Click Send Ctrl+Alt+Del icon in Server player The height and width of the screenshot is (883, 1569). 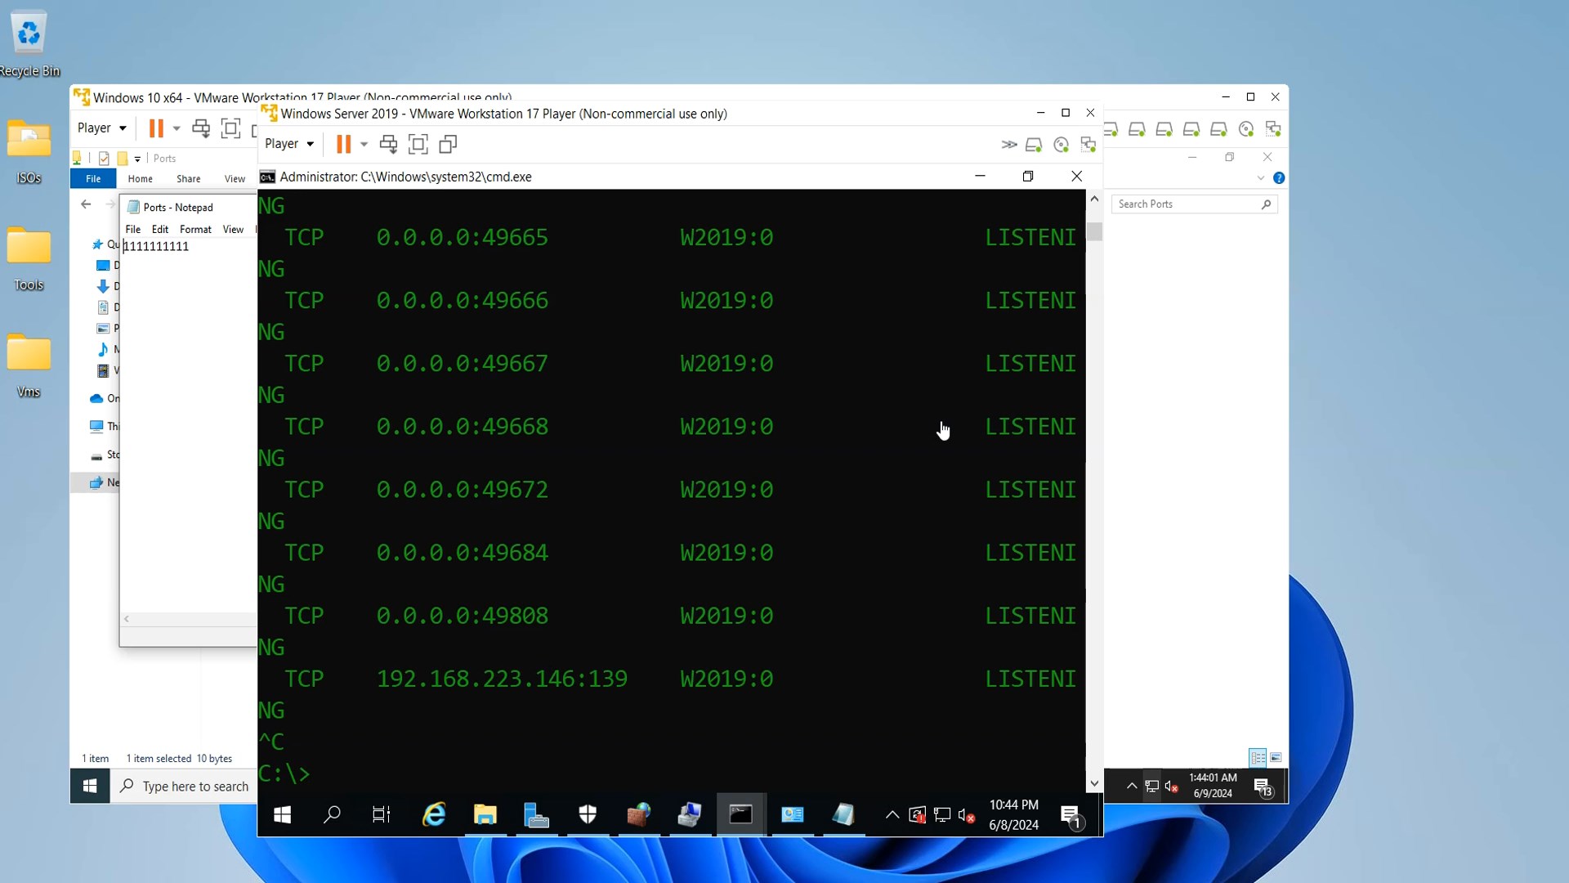pos(388,145)
